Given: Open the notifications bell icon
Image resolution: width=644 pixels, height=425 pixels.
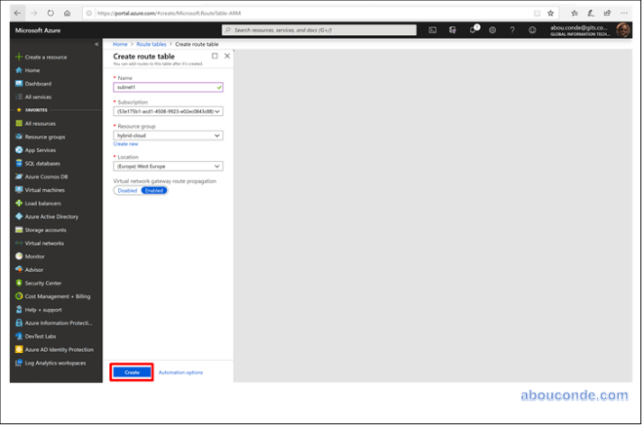Looking at the screenshot, I should click(473, 30).
